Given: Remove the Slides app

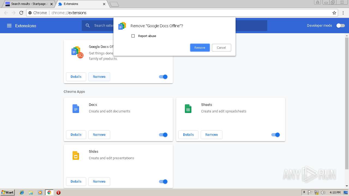Looking at the screenshot, I should (x=99, y=182).
